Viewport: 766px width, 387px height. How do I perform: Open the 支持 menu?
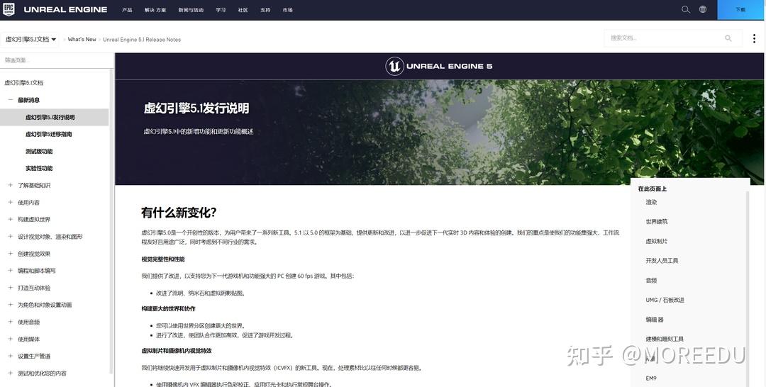[265, 10]
